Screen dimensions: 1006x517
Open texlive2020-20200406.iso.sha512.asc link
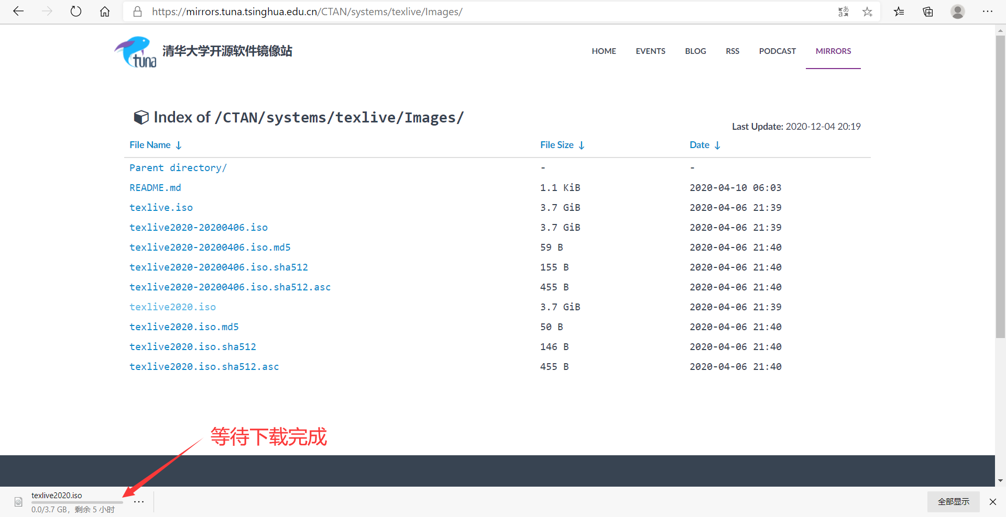coord(230,287)
